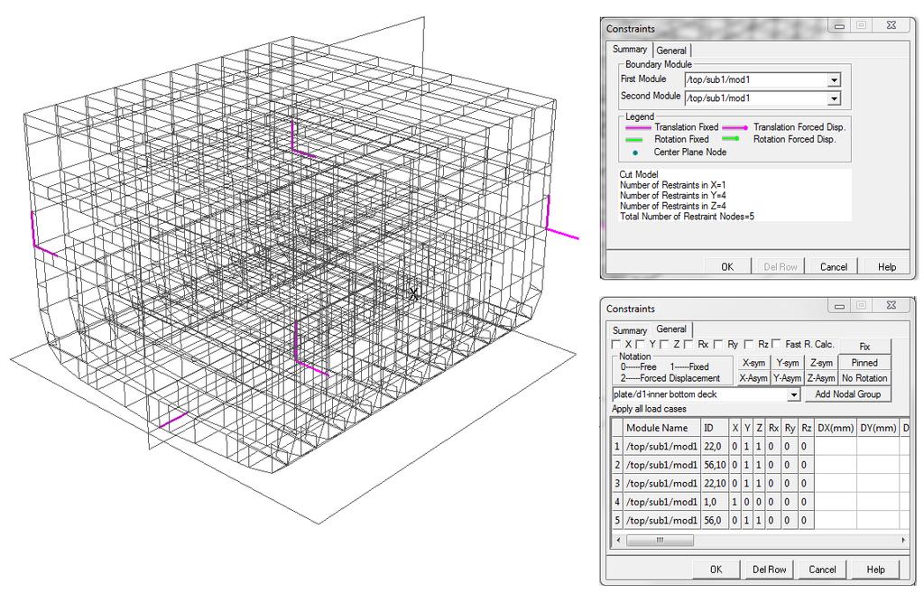This screenshot has width=924, height=593.
Task: Click the ID cell reading 22,0
Action: [715, 446]
